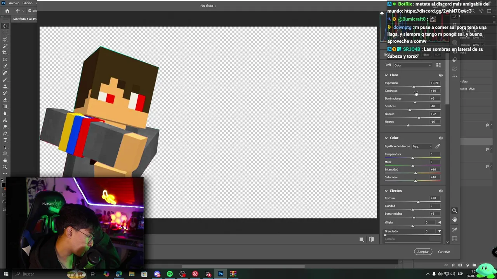The height and width of the screenshot is (279, 497).
Task: Select the Path Selection tool
Action: (x=5, y=147)
